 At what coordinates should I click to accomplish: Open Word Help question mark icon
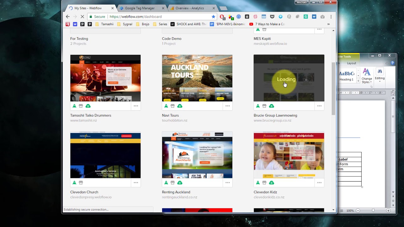(x=393, y=63)
